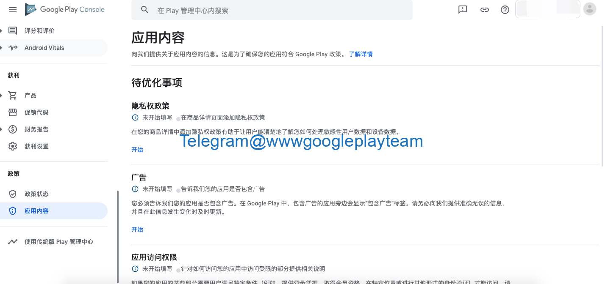Click the Google Play Console logo

[x=65, y=9]
